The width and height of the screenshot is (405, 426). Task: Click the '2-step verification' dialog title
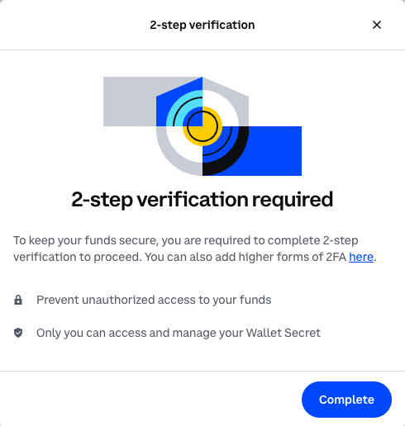pos(202,25)
